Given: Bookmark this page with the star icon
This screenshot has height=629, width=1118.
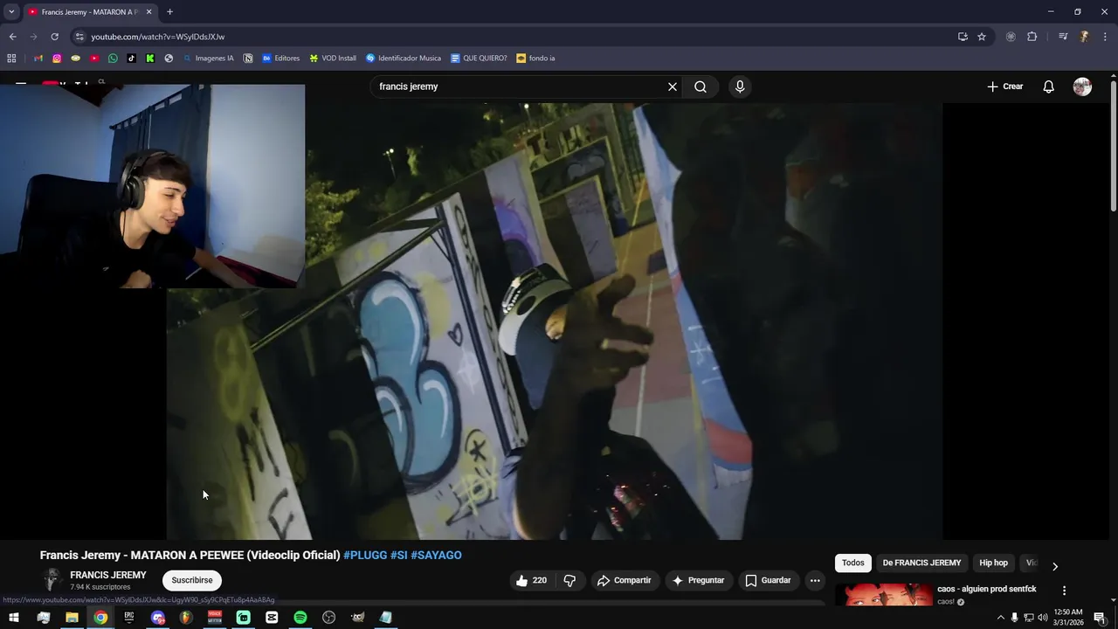Looking at the screenshot, I should (982, 37).
